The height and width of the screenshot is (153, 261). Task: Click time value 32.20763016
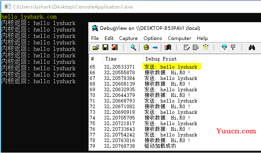(x=119, y=140)
